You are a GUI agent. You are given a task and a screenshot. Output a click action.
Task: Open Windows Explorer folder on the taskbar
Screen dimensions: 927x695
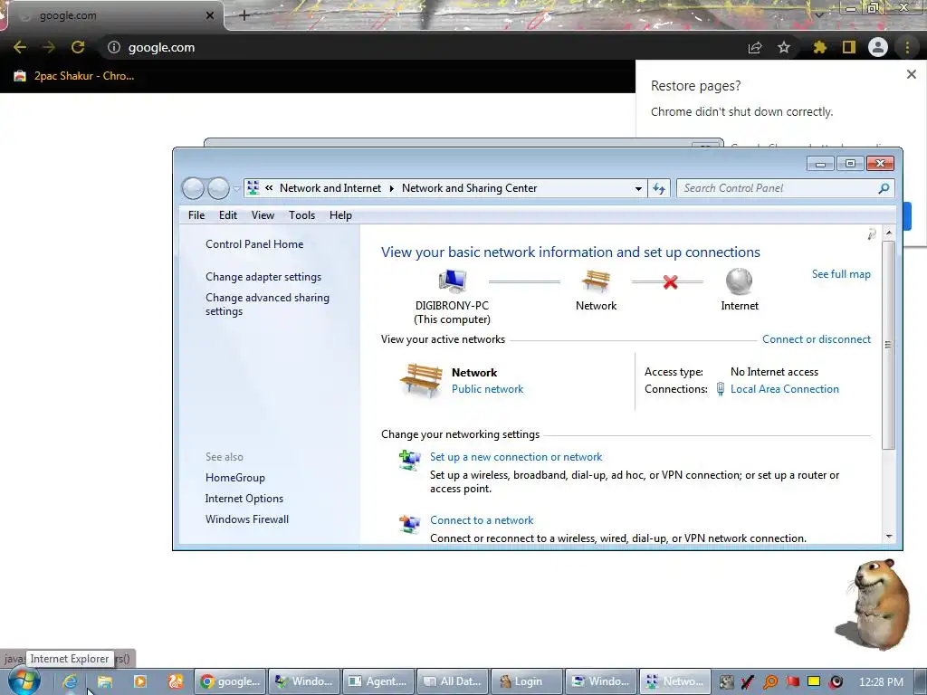click(105, 681)
